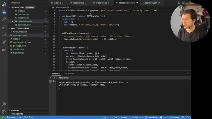Open the Search view in activity bar
Viewport: 212px width, 119px height.
(4, 19)
